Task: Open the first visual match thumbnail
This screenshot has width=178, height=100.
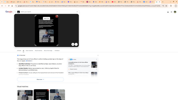Action: click(25, 95)
